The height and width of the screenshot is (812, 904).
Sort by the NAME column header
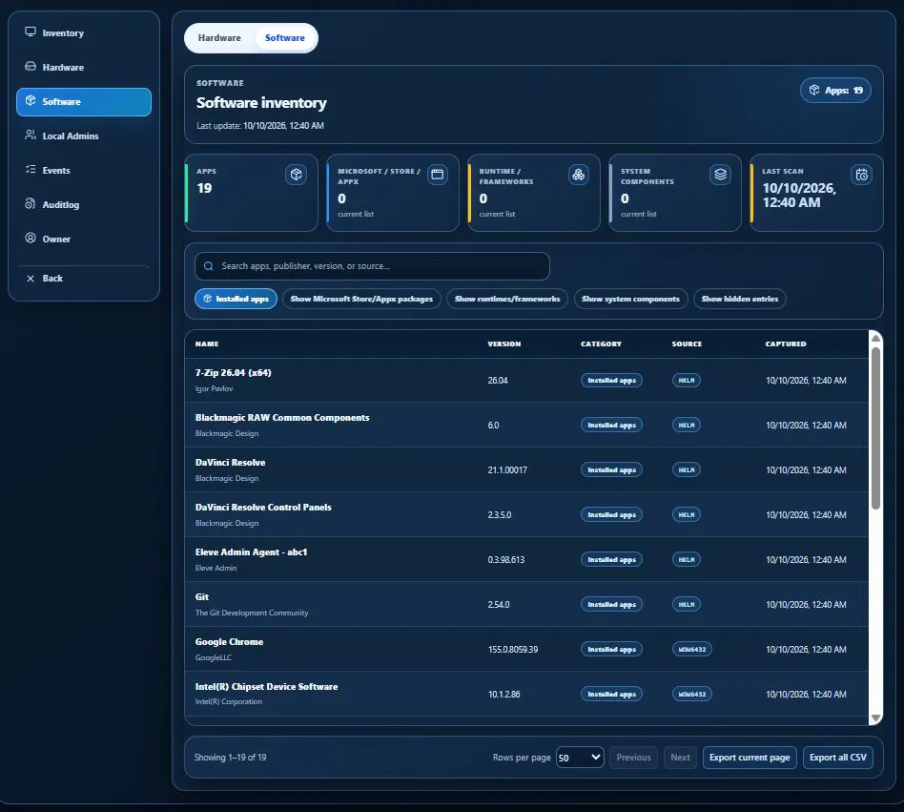[x=207, y=344]
